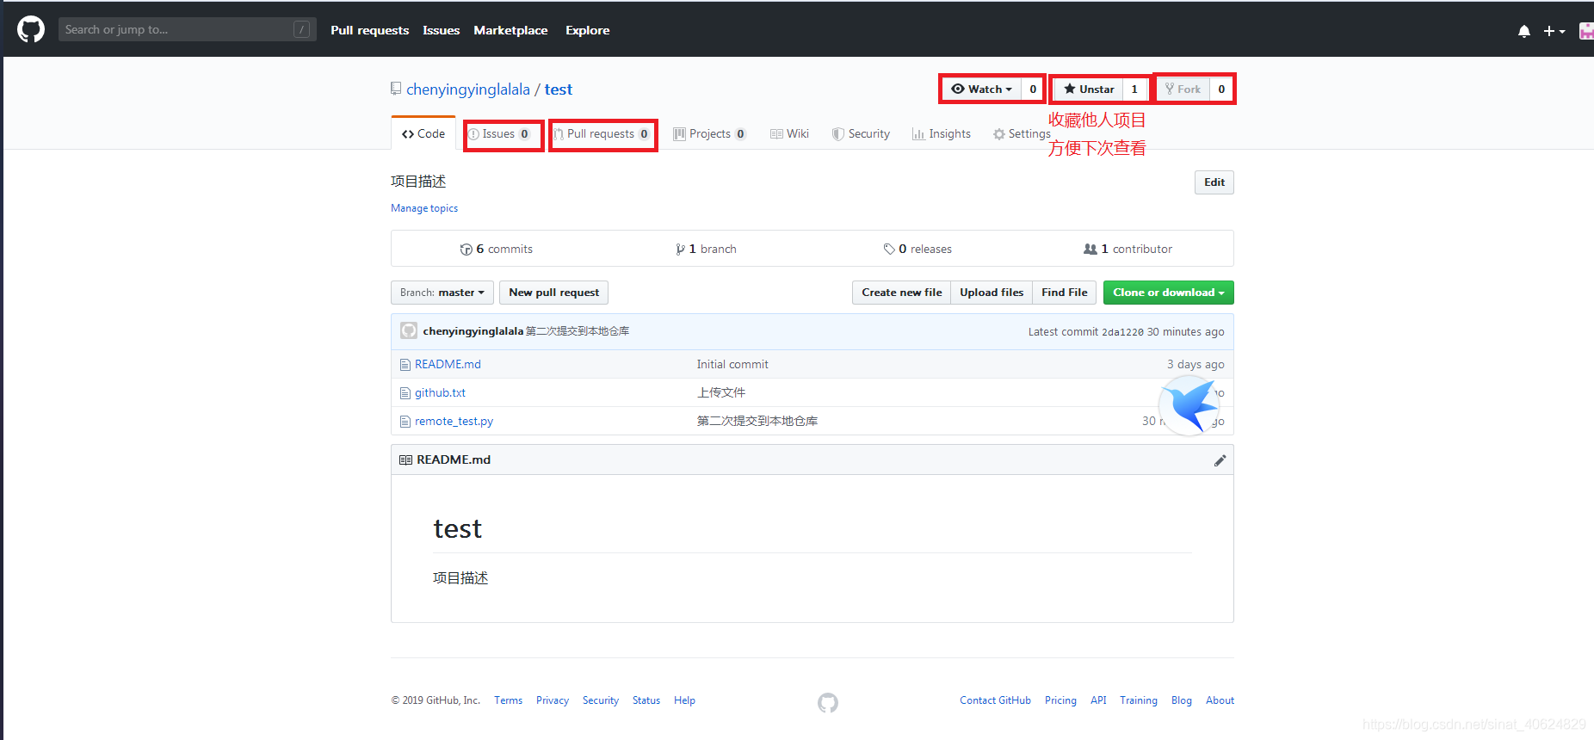Image resolution: width=1594 pixels, height=740 pixels.
Task: Click the slash shortcut icon in search box
Action: pyautogui.click(x=301, y=29)
